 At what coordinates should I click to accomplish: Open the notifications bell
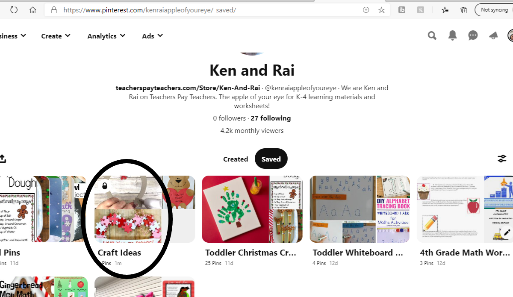point(452,36)
